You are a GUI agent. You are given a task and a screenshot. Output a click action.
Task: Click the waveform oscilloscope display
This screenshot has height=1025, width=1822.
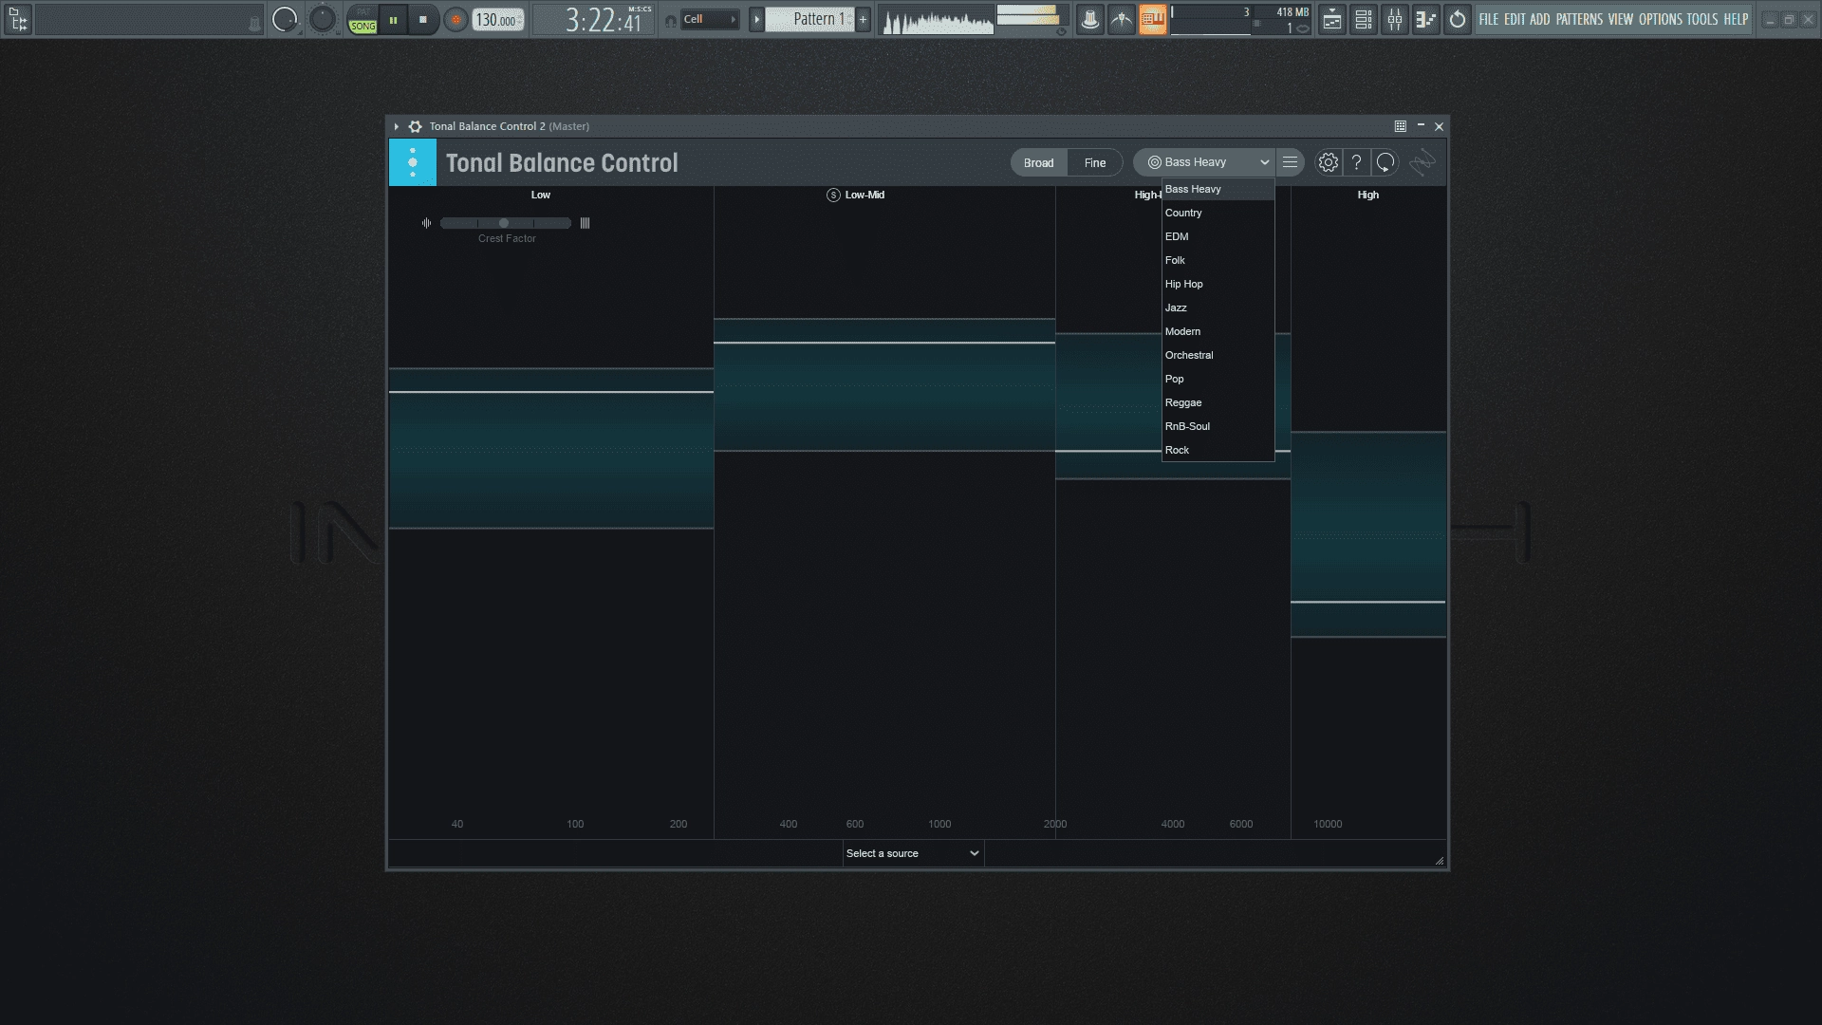point(937,20)
